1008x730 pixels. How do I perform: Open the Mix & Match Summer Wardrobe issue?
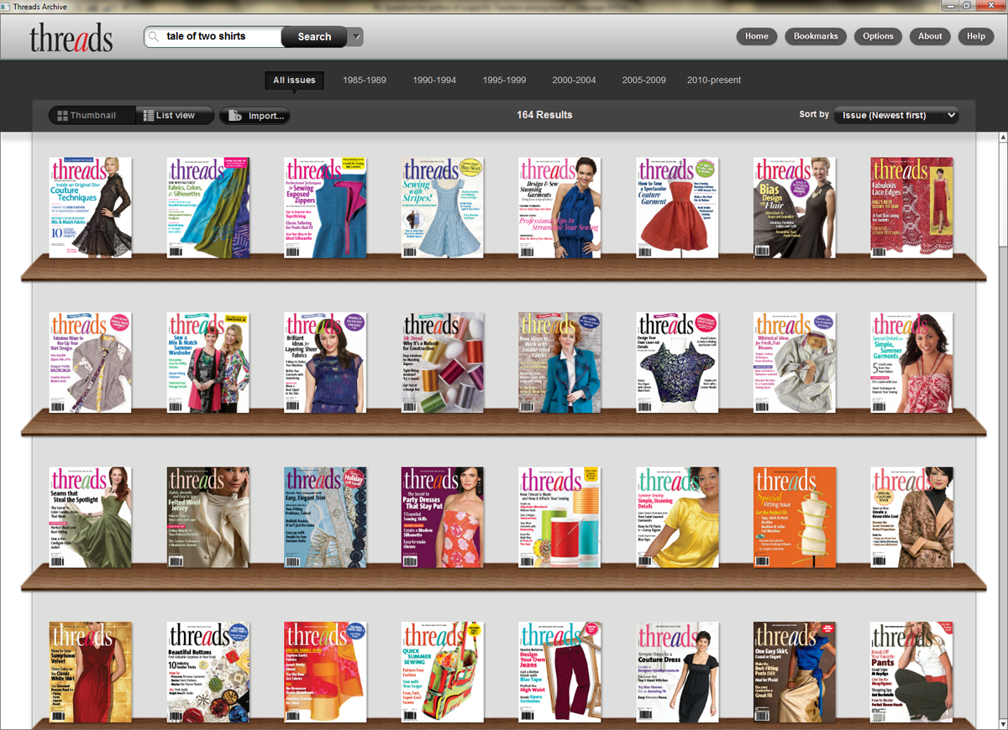208,362
